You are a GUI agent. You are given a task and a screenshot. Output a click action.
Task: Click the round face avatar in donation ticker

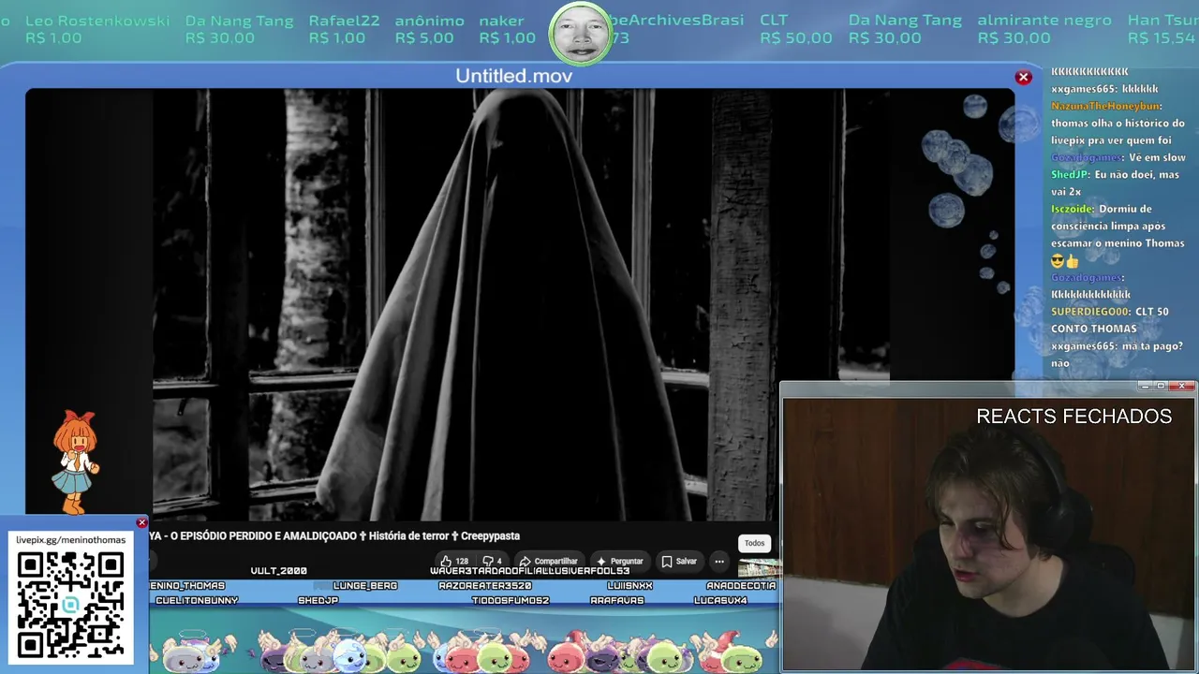tap(580, 33)
